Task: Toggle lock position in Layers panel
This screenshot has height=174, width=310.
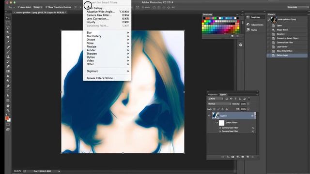Action: pyautogui.click(x=223, y=109)
